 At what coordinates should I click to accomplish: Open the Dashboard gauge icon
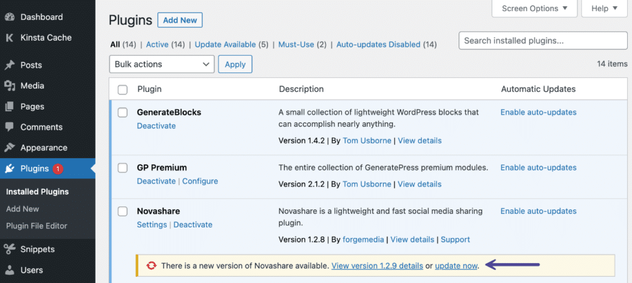[10, 17]
